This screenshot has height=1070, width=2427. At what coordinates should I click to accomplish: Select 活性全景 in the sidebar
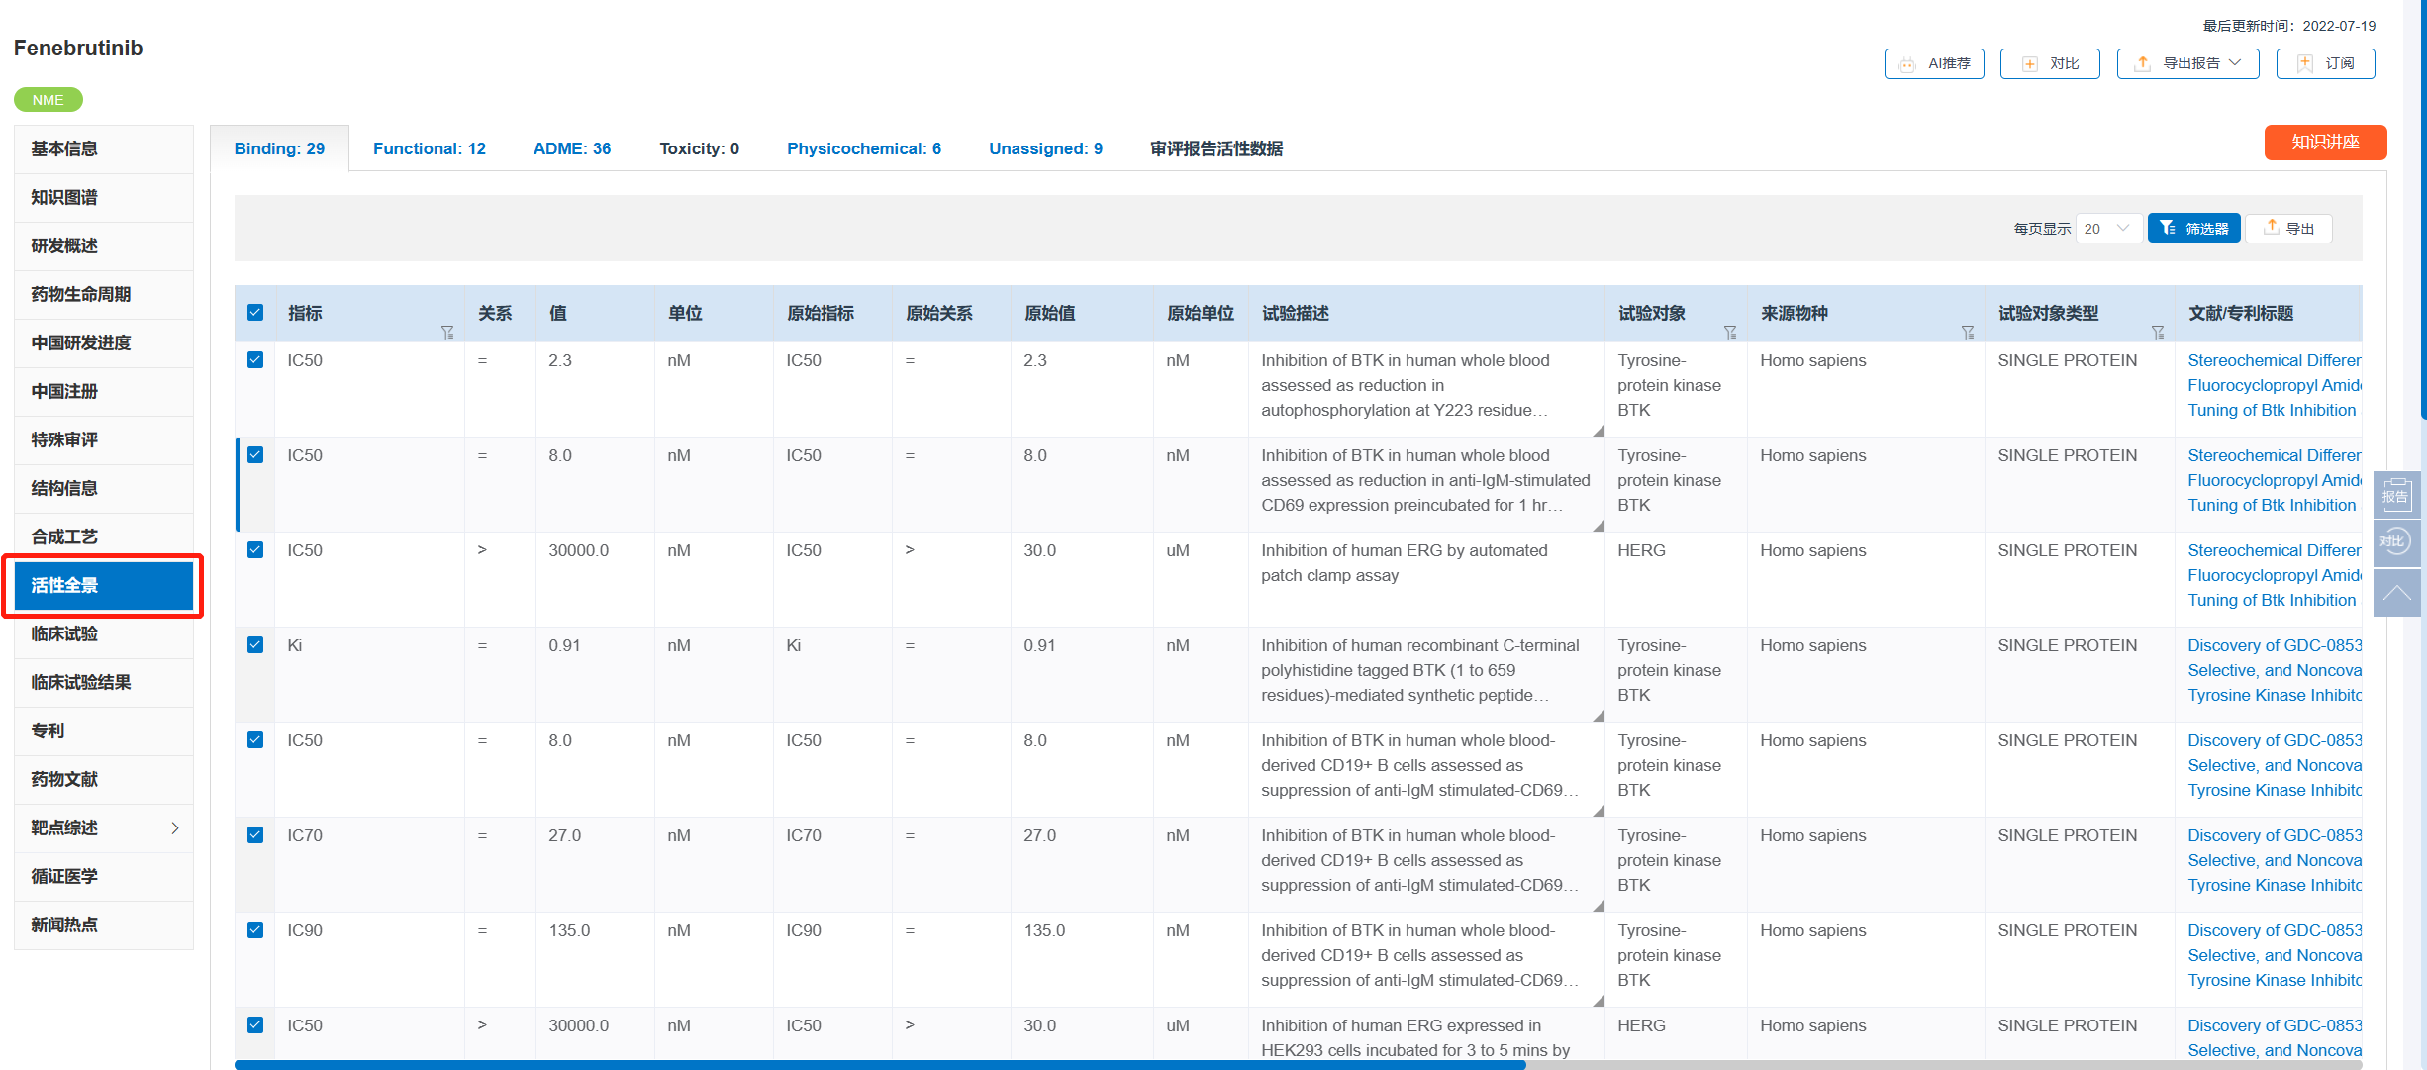click(104, 585)
